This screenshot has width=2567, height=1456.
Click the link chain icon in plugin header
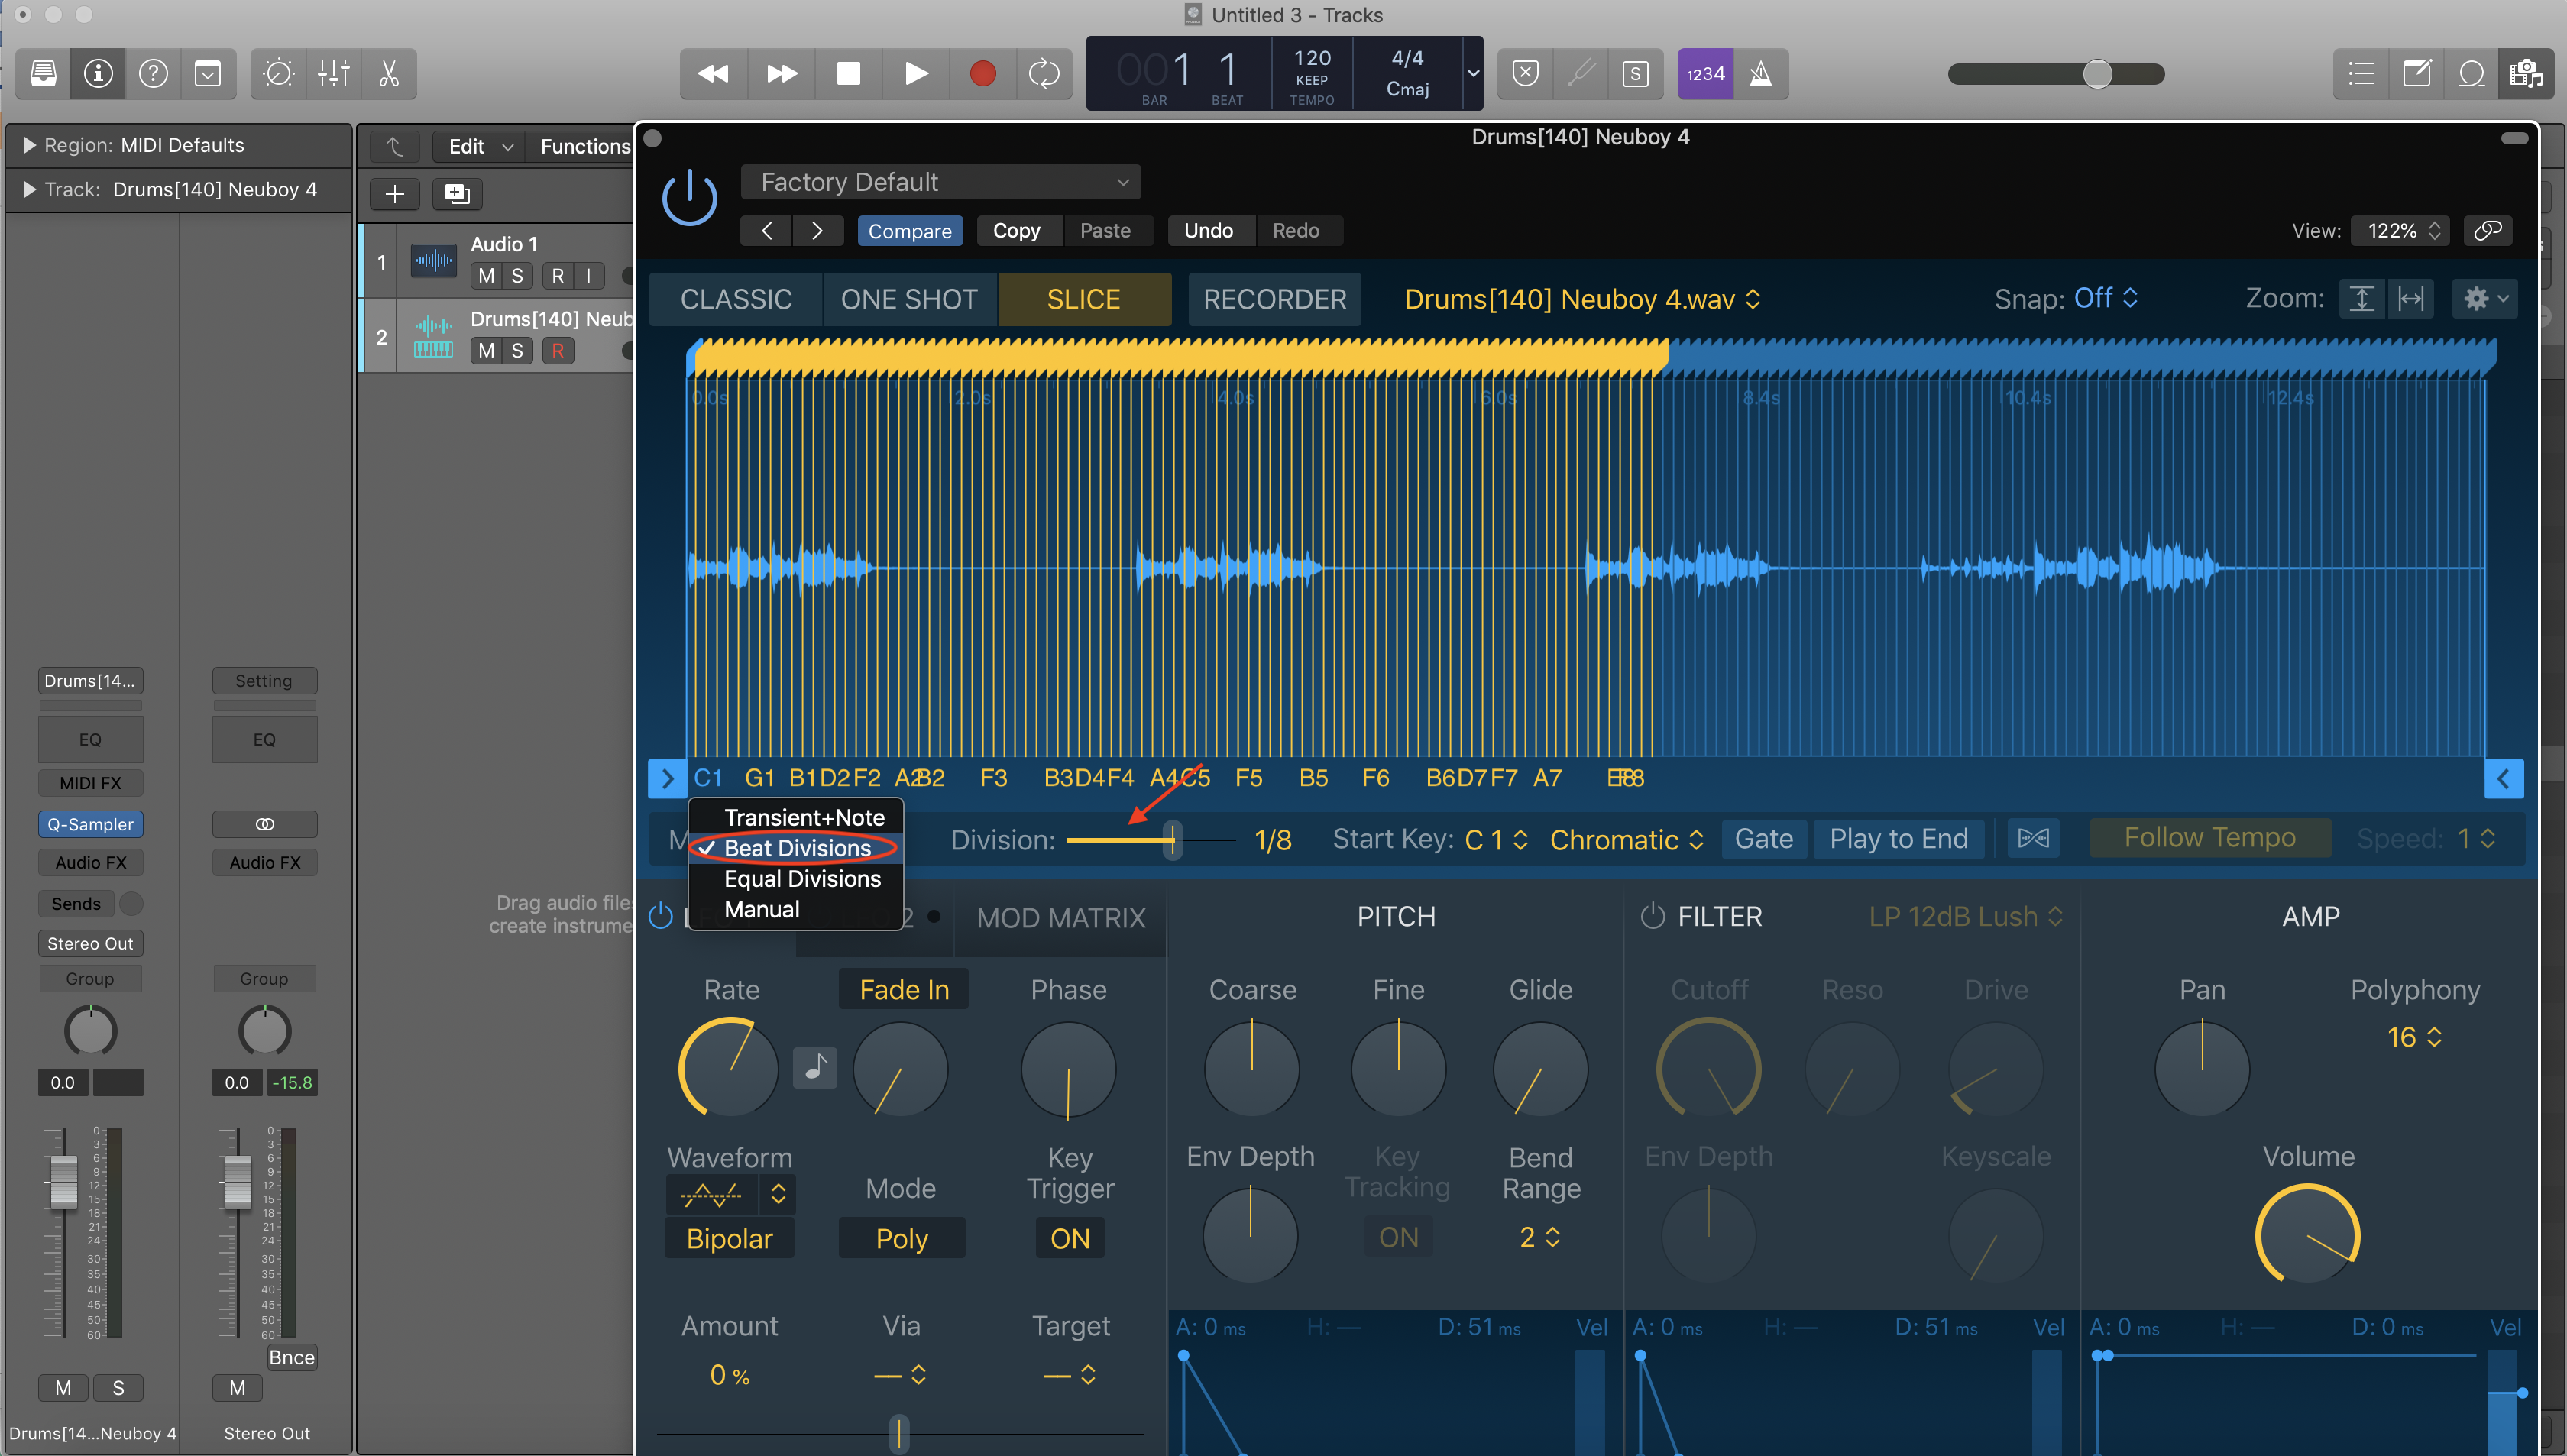point(2487,231)
